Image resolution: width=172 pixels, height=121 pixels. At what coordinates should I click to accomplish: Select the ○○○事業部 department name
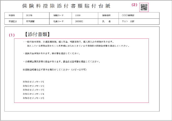coord(128,15)
